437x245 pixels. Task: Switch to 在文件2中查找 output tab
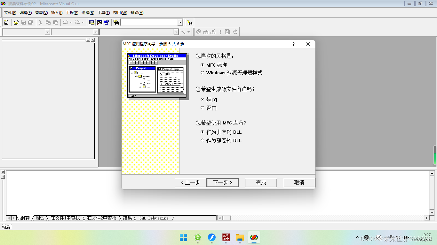102,218
